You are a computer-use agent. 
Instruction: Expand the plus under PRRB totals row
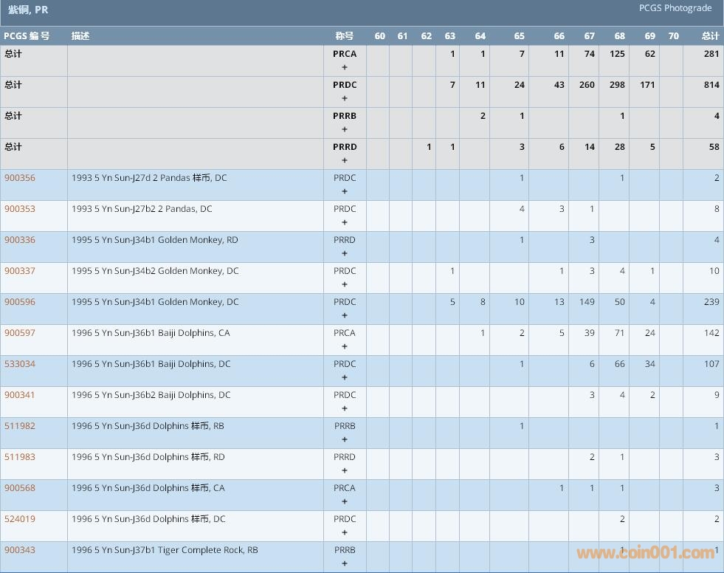pyautogui.click(x=345, y=129)
